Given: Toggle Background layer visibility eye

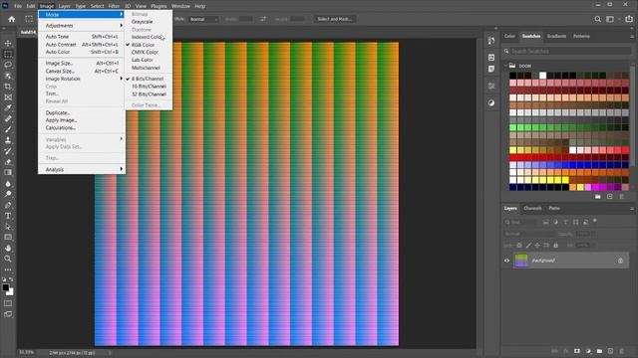Looking at the screenshot, I should coord(507,261).
